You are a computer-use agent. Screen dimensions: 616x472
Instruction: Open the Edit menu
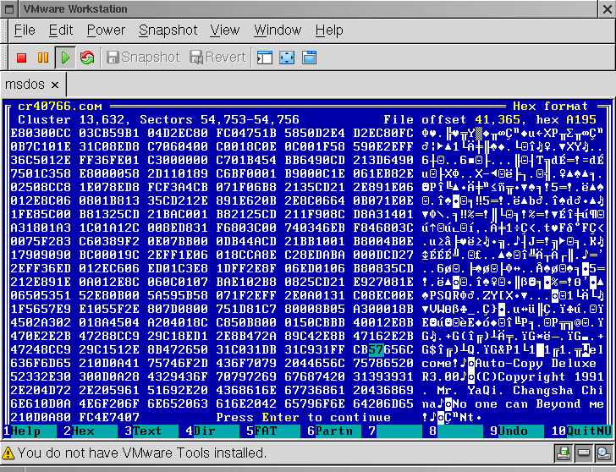(61, 30)
